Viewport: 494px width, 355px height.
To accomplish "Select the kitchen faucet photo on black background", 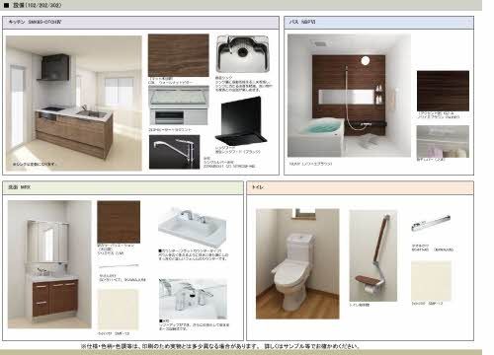I will pyautogui.click(x=174, y=152).
